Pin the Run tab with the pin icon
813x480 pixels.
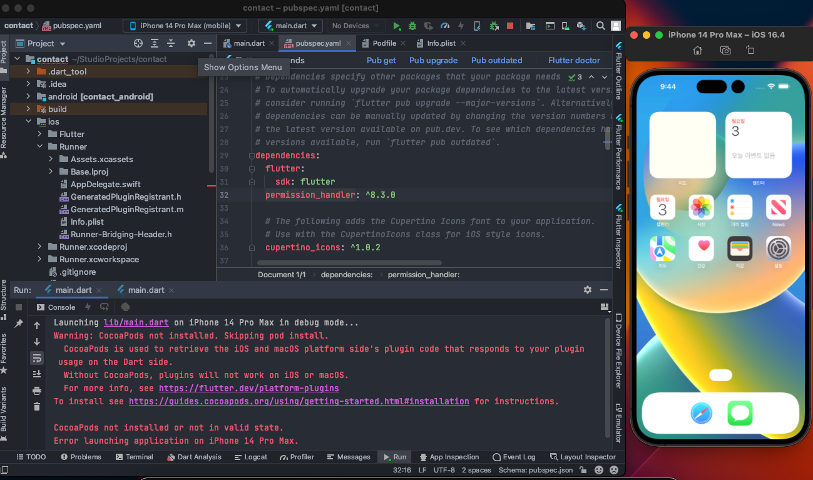coord(19,324)
